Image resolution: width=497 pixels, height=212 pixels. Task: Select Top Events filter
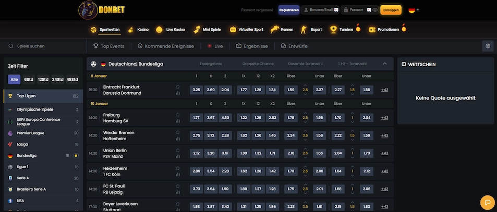[x=108, y=46]
